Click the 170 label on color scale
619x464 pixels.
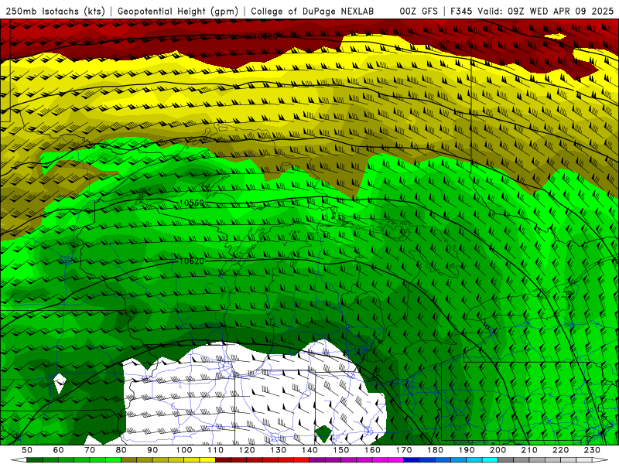coord(403,450)
